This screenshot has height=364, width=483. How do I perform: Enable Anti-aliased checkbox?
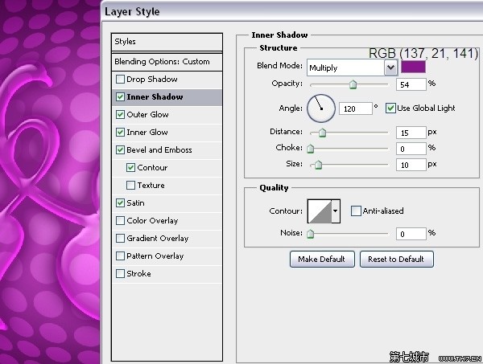356,211
